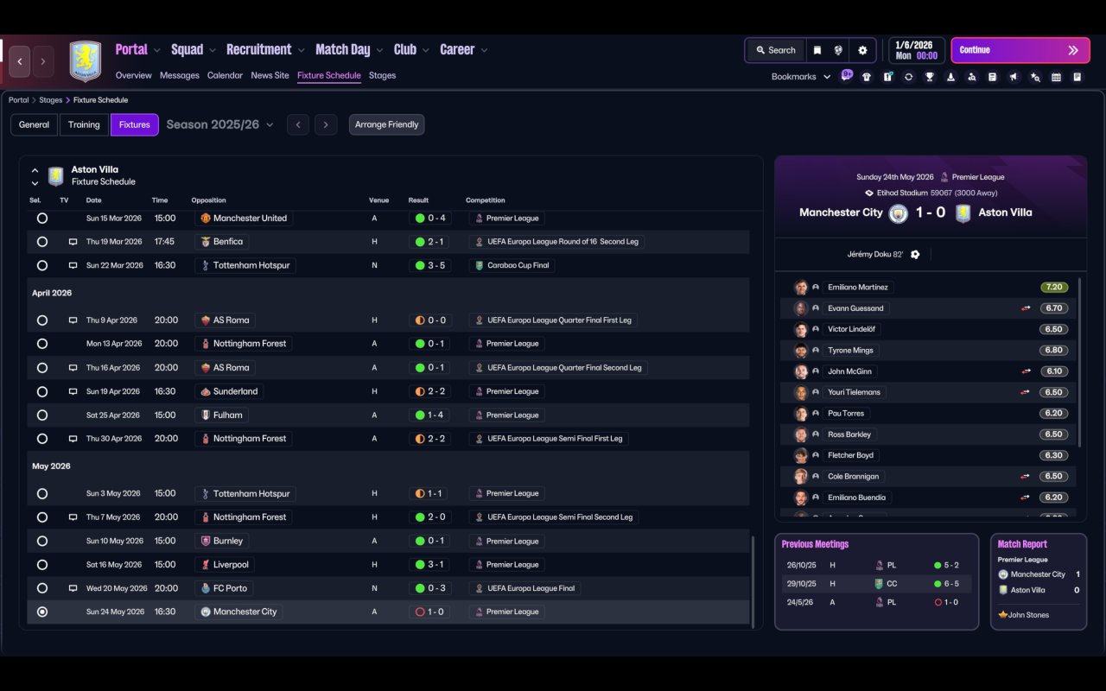1106x691 pixels.
Task: Select the Carabao Cup Final radio button
Action: tap(42, 266)
